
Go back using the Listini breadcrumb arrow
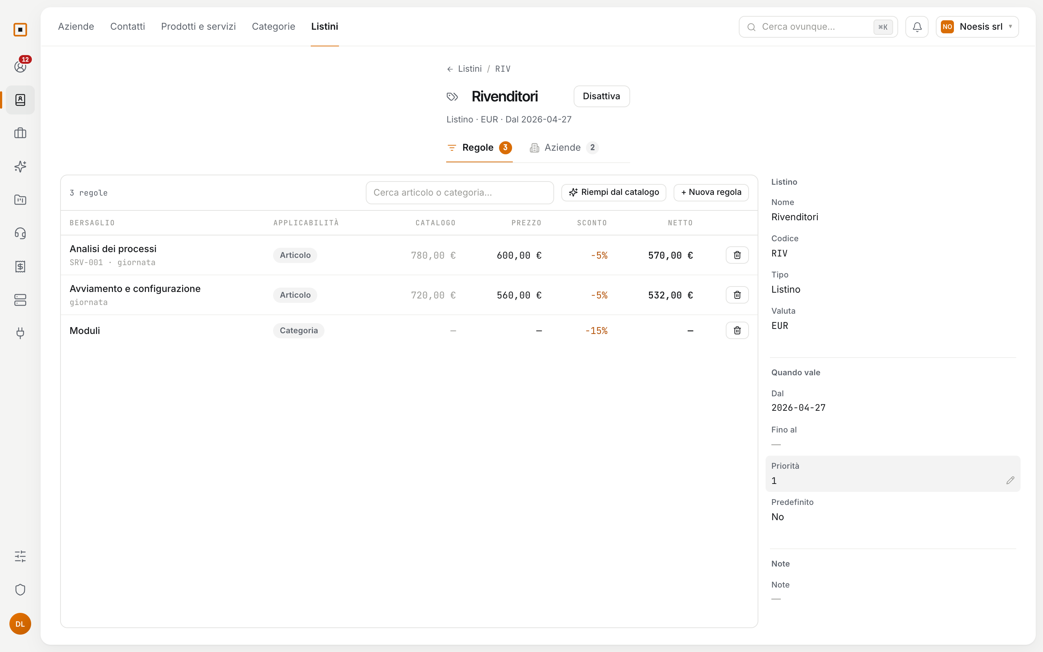pyautogui.click(x=450, y=69)
